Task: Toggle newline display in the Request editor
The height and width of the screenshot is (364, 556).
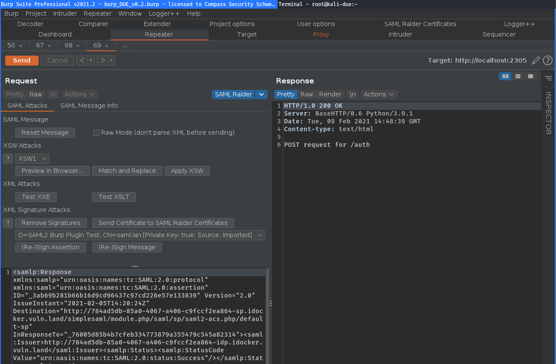Action: 53,94
